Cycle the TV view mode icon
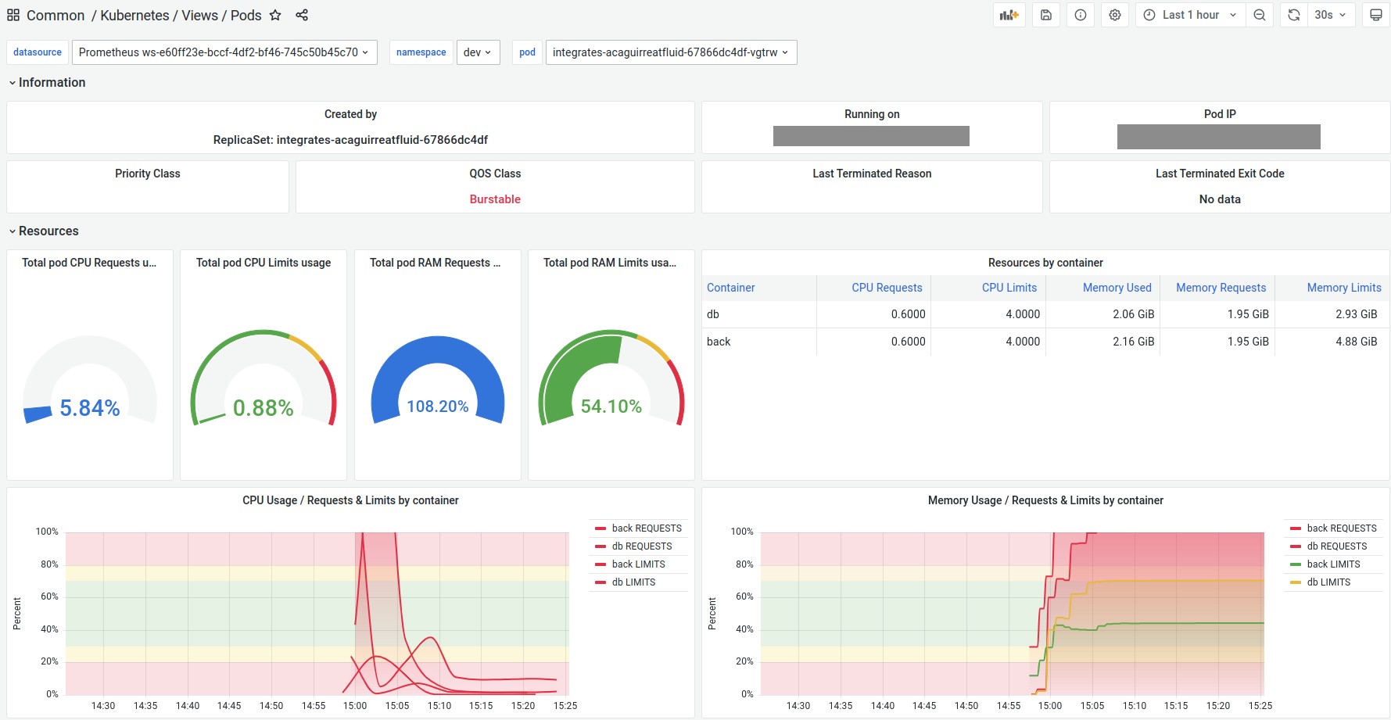This screenshot has width=1391, height=720. (1376, 15)
